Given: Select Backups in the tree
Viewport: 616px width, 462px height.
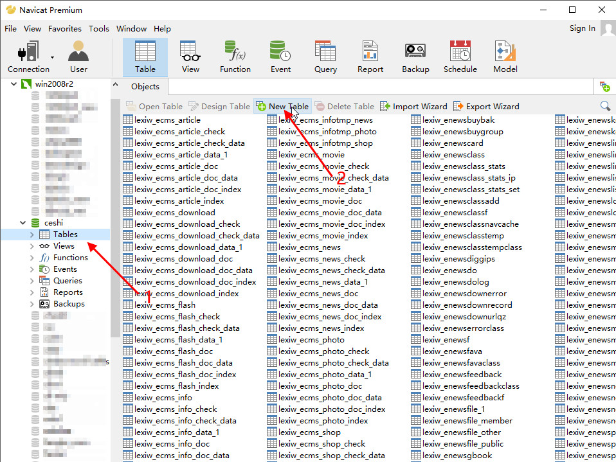Looking at the screenshot, I should [x=69, y=304].
